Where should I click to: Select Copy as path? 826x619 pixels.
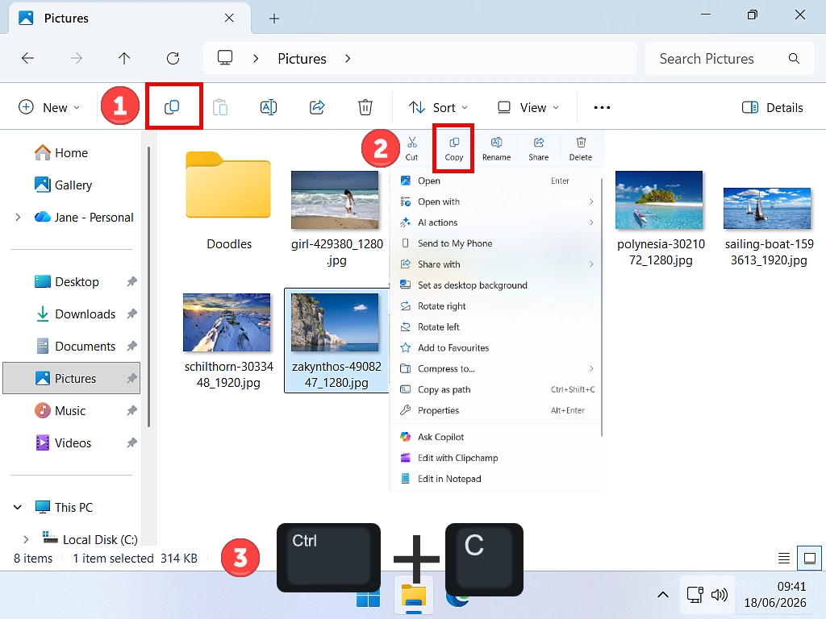497,389
